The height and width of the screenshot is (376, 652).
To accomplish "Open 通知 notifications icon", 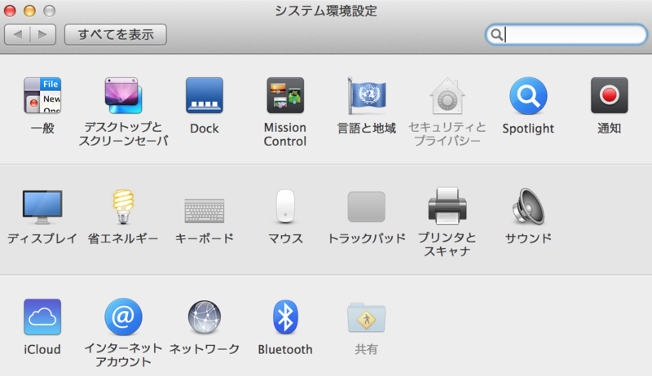I will tap(609, 95).
